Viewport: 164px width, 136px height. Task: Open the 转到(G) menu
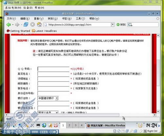point(53,19)
